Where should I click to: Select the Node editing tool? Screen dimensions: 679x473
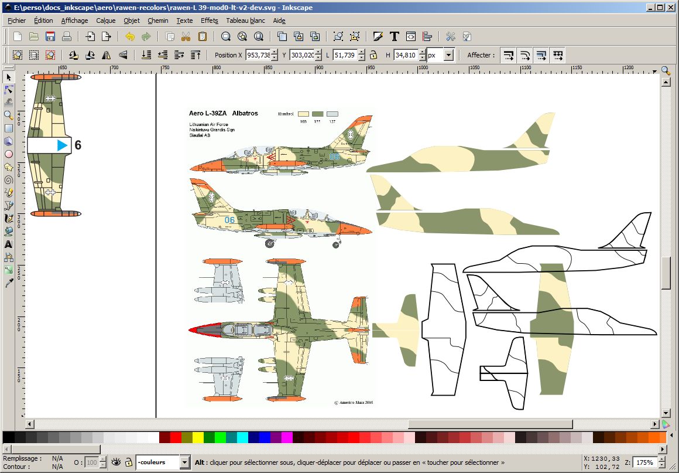[9, 90]
